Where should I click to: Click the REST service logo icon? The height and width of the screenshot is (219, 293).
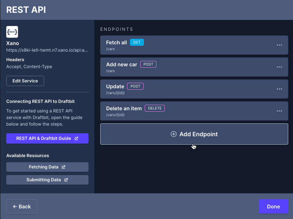pyautogui.click(x=12, y=32)
